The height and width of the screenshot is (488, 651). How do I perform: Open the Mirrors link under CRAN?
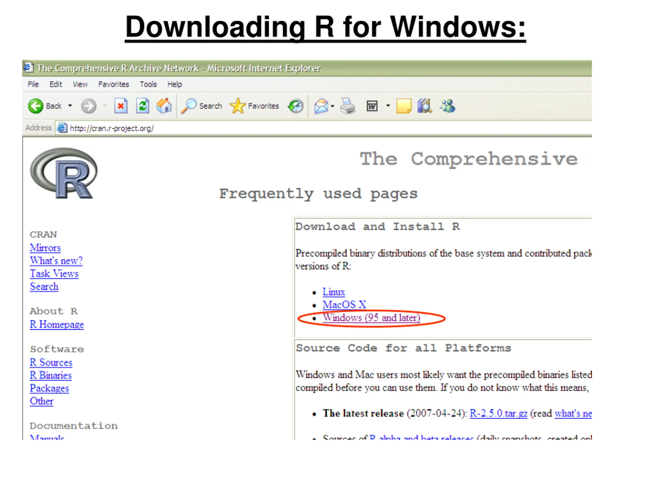tap(45, 248)
